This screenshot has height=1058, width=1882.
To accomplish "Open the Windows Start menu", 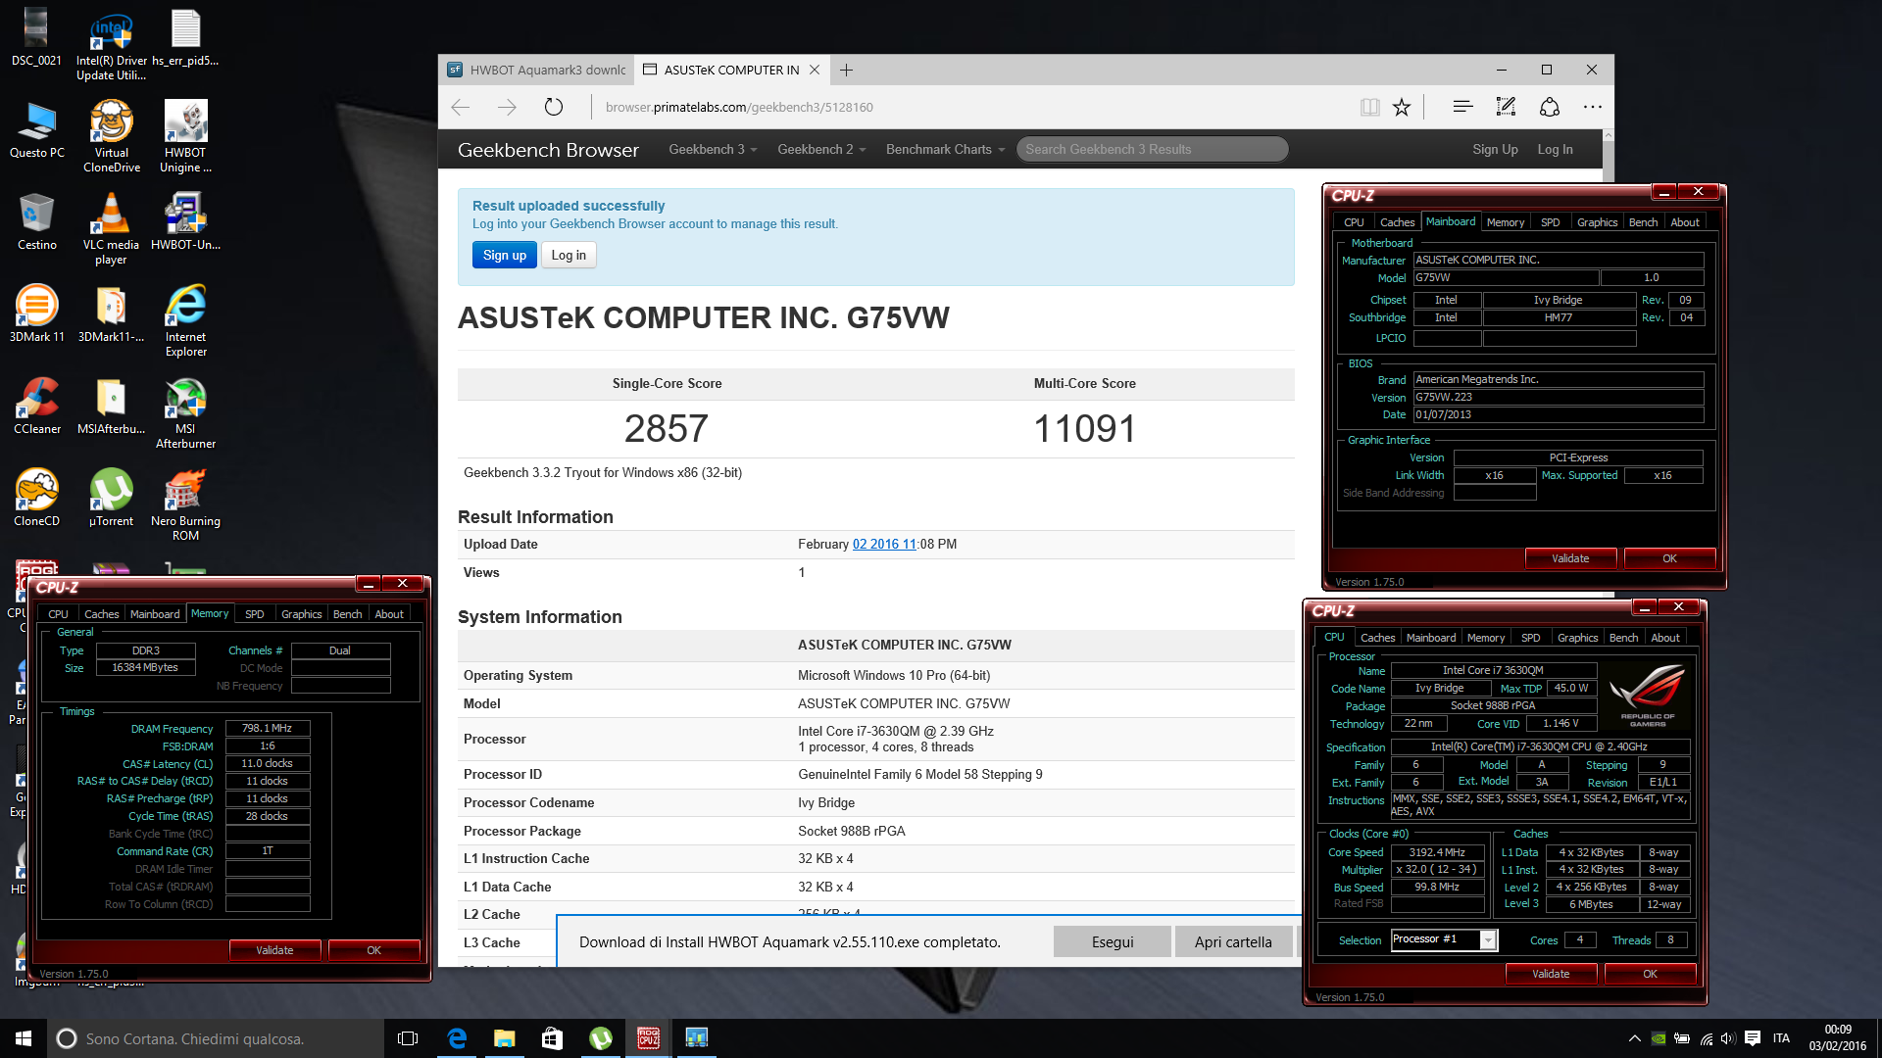I will coord(24,1038).
